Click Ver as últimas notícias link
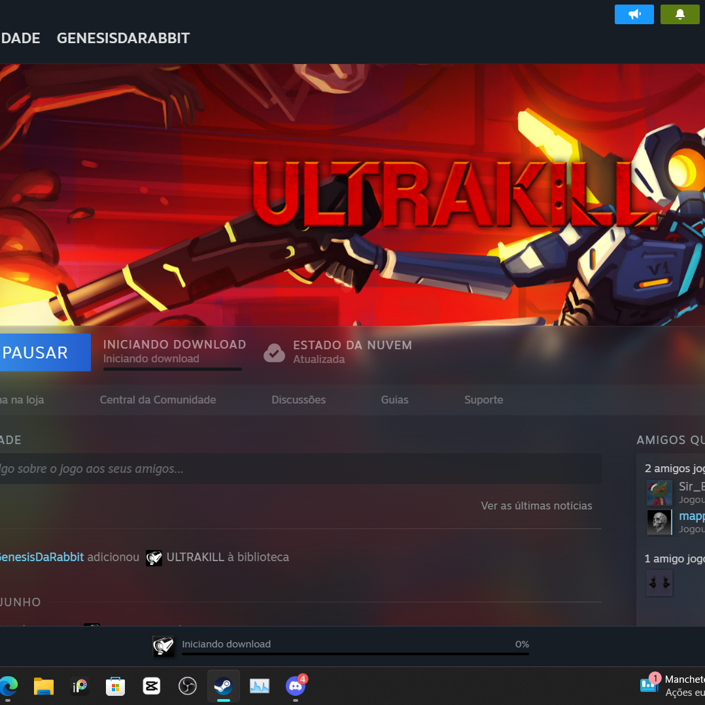The image size is (705, 705). point(536,506)
